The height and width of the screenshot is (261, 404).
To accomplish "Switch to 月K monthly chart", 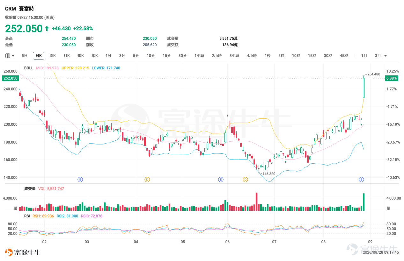I will pos(67,56).
